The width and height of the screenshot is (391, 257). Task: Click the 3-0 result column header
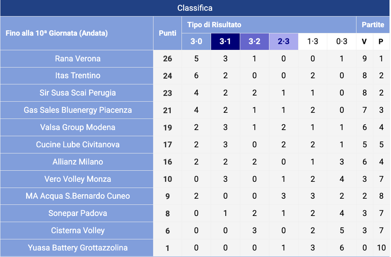coord(196,41)
